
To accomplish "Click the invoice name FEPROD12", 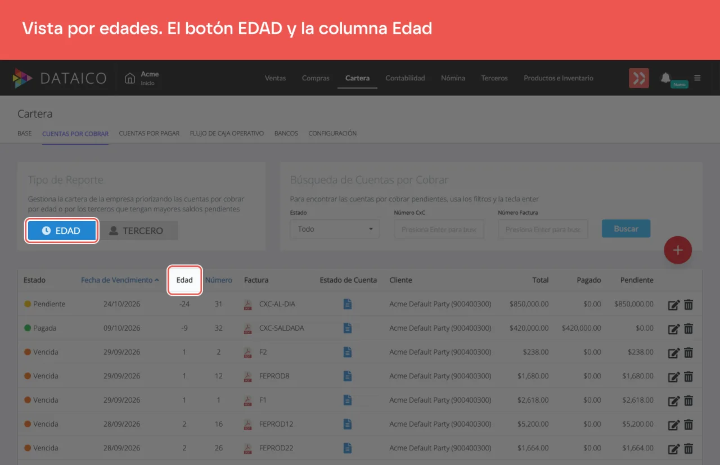I will 276,425.
